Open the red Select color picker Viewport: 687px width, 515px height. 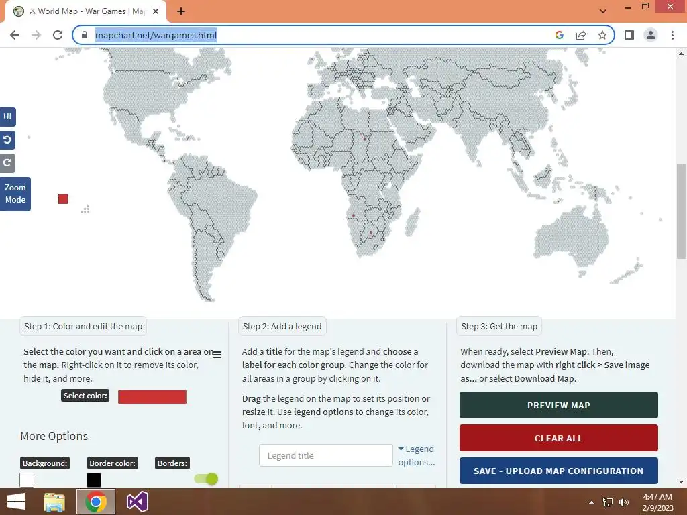(x=152, y=397)
